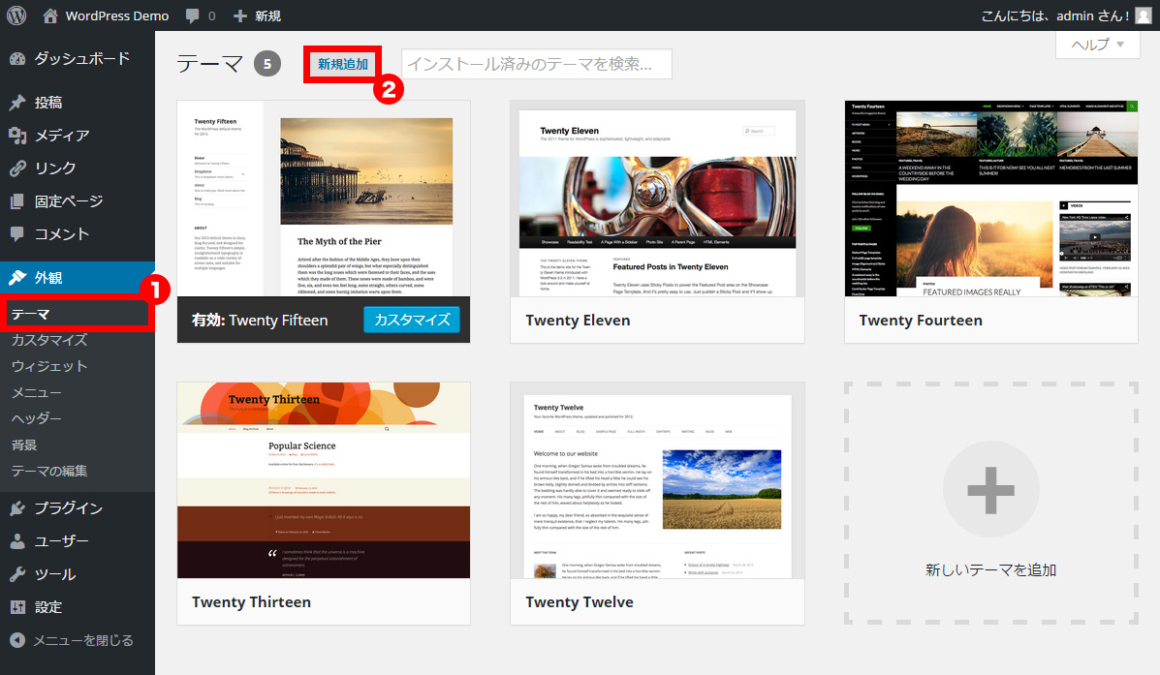Select the Twenty Eleven theme thumbnail
This screenshot has width=1160, height=675.
pyautogui.click(x=657, y=199)
